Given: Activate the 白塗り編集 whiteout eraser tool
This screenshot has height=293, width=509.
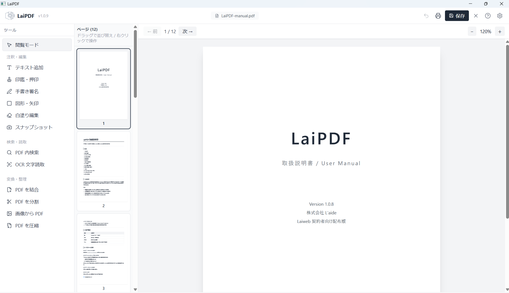Looking at the screenshot, I should 37,115.
